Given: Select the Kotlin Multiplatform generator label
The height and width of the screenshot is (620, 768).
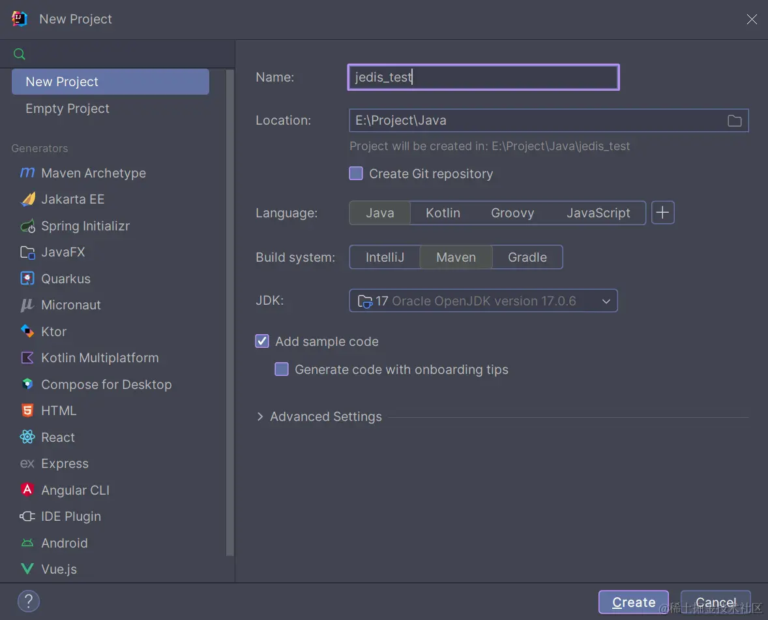Looking at the screenshot, I should [x=100, y=358].
